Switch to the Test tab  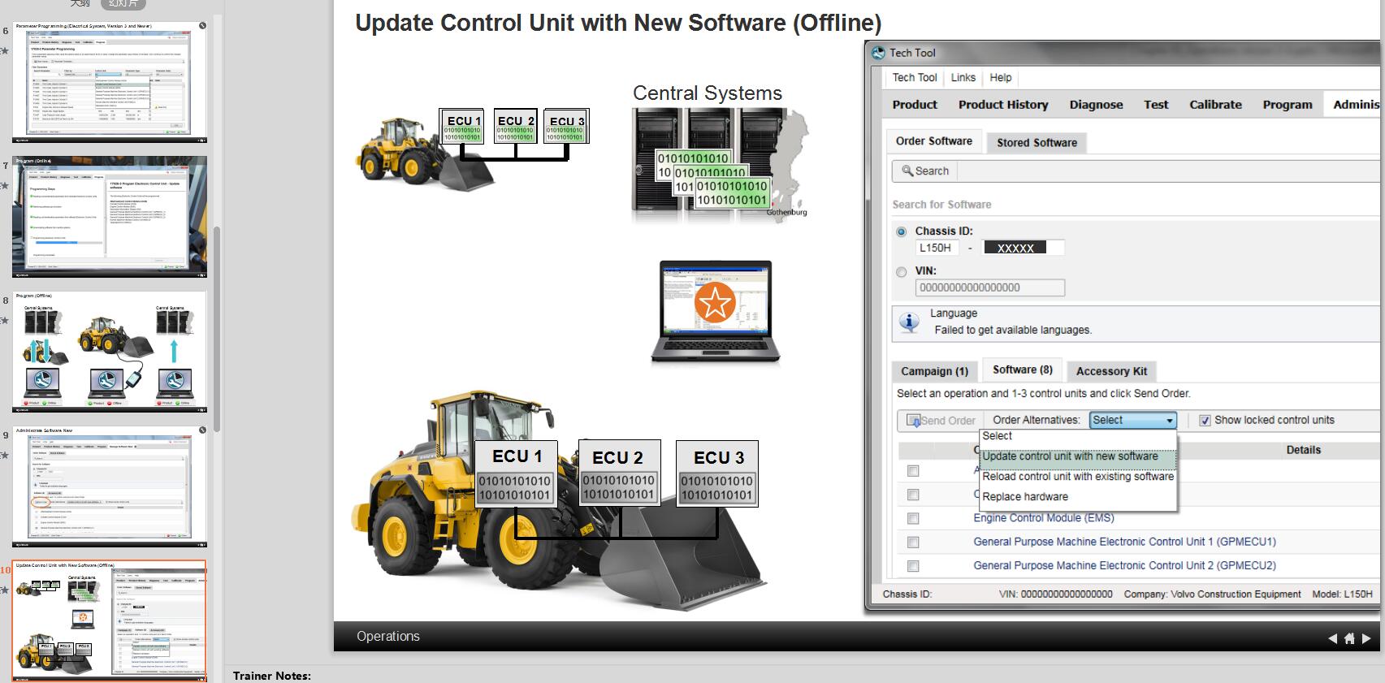point(1156,105)
